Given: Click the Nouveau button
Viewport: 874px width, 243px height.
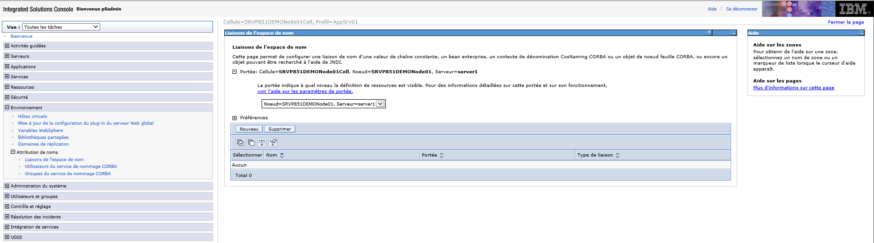Looking at the screenshot, I should point(249,129).
